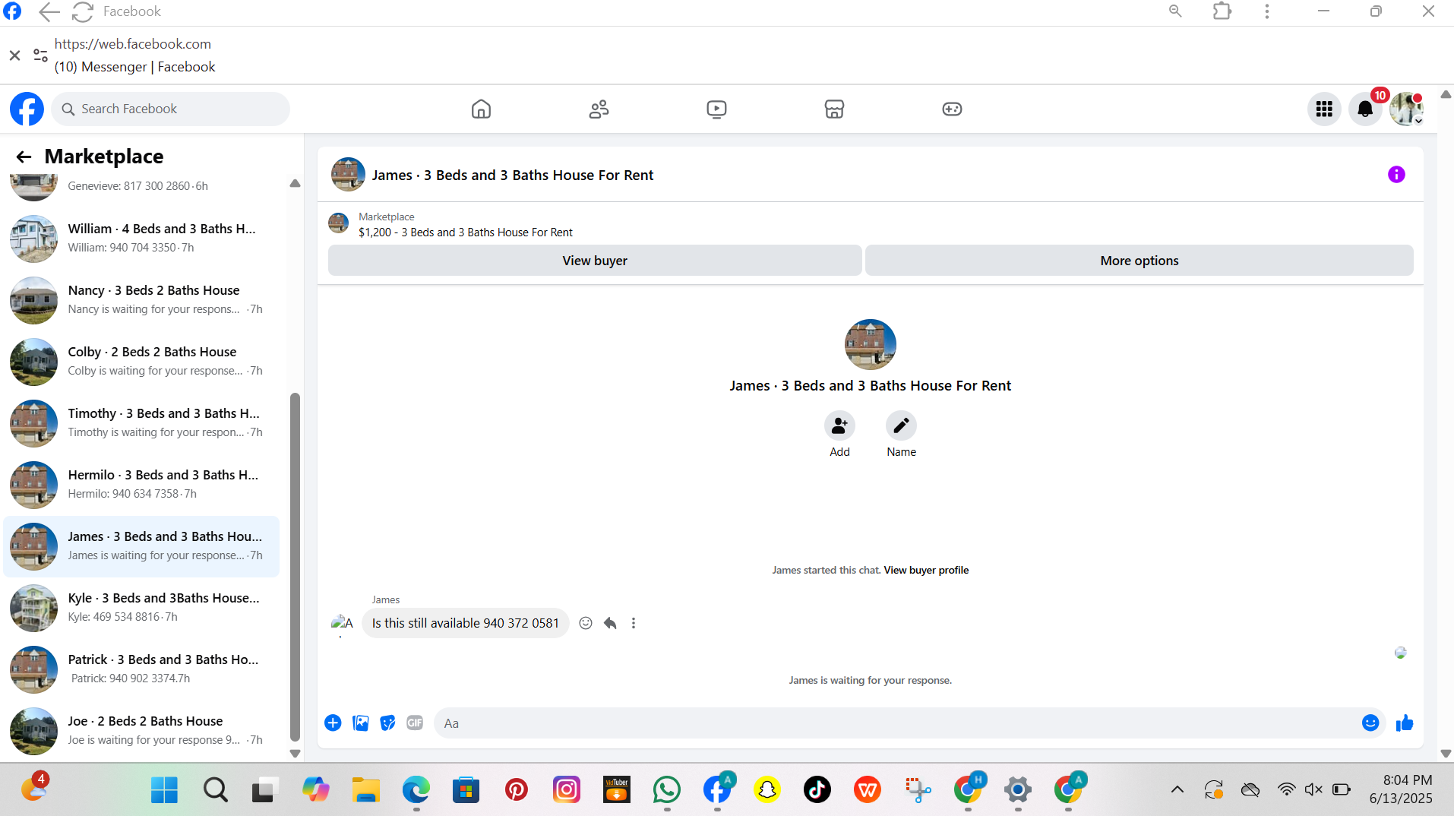Open Nancy 3 Beds 2 Baths House conversation
The height and width of the screenshot is (816, 1454).
tap(141, 300)
